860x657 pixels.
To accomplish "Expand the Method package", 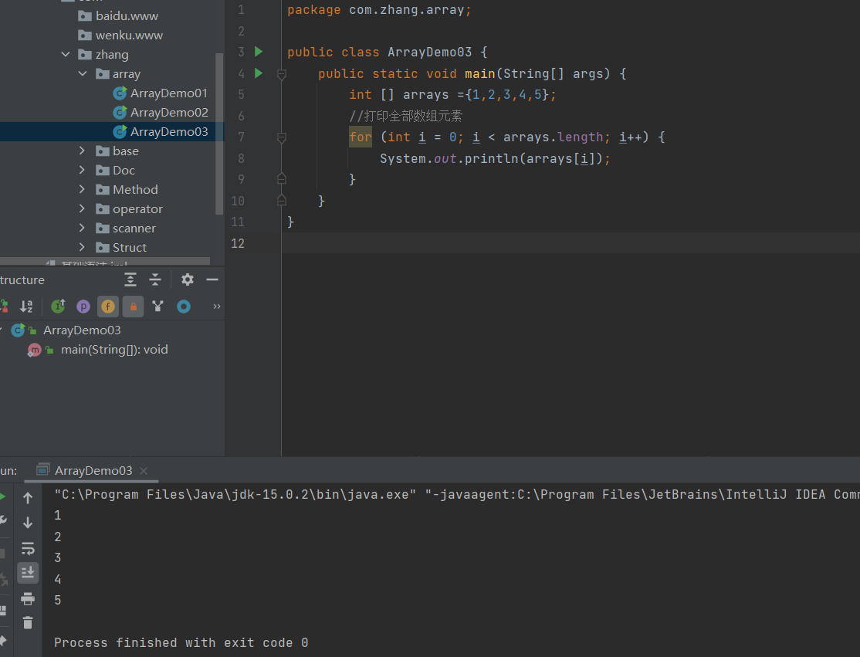I will pos(83,189).
